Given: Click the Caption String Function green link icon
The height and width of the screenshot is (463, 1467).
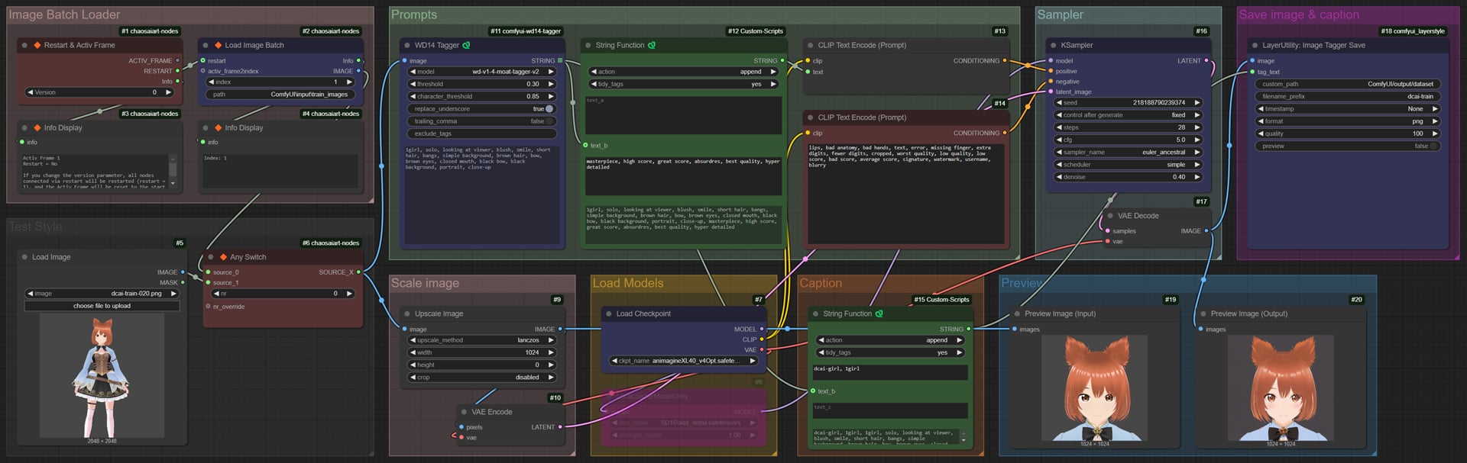Looking at the screenshot, I should point(879,313).
